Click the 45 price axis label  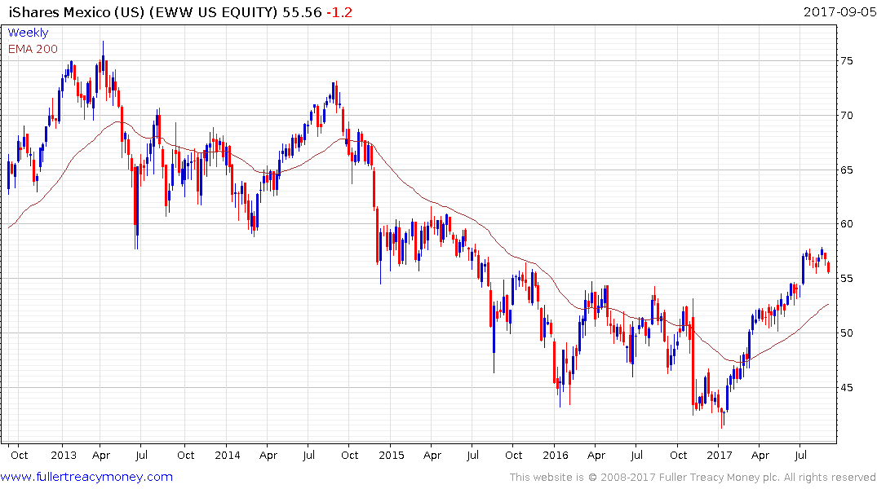click(x=847, y=387)
